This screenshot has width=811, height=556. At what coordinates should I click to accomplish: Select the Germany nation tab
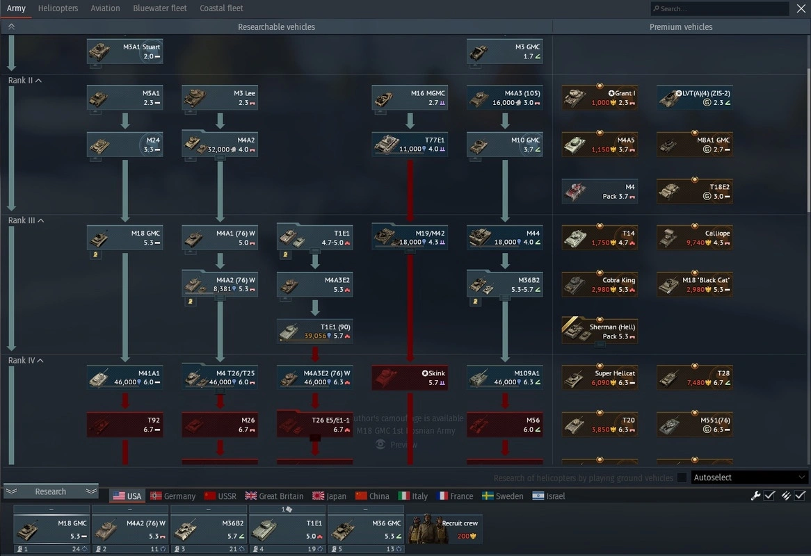(173, 496)
